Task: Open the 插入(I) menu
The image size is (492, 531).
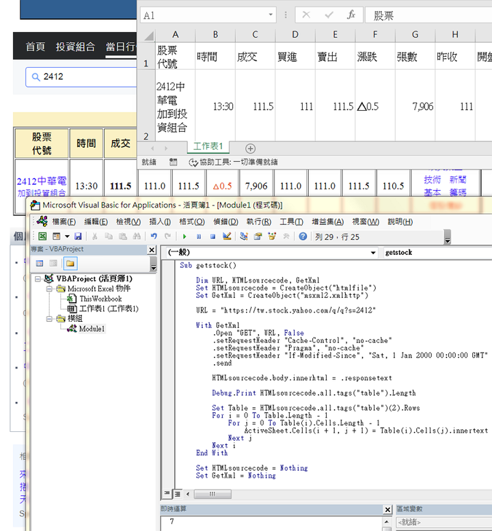Action: coord(160,222)
